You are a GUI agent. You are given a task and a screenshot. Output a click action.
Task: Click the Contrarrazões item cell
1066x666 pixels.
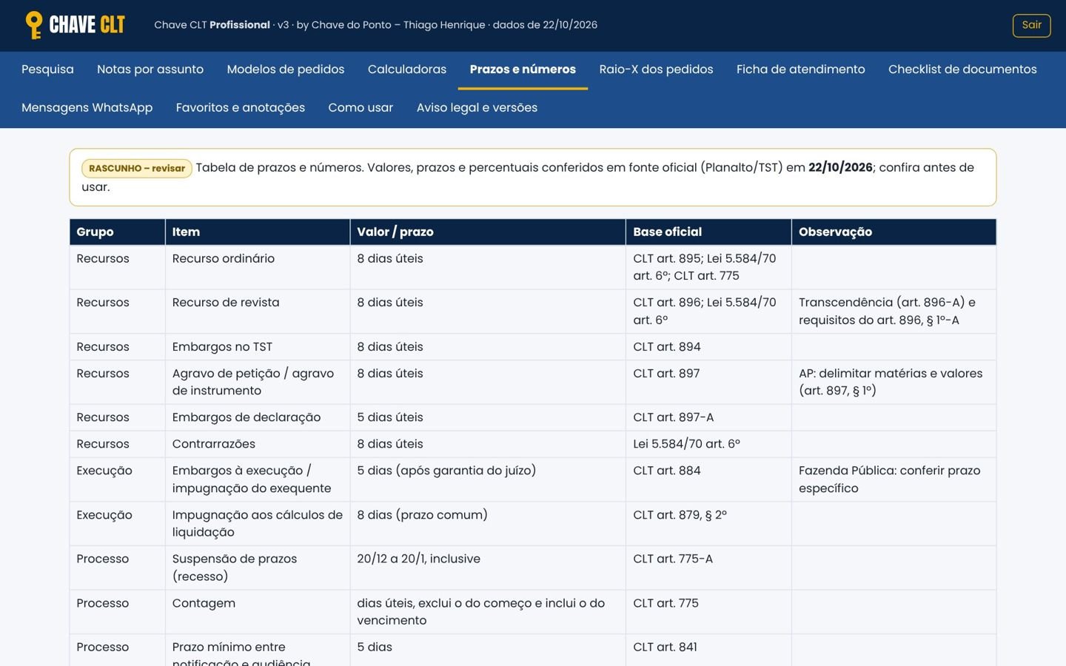click(x=257, y=444)
